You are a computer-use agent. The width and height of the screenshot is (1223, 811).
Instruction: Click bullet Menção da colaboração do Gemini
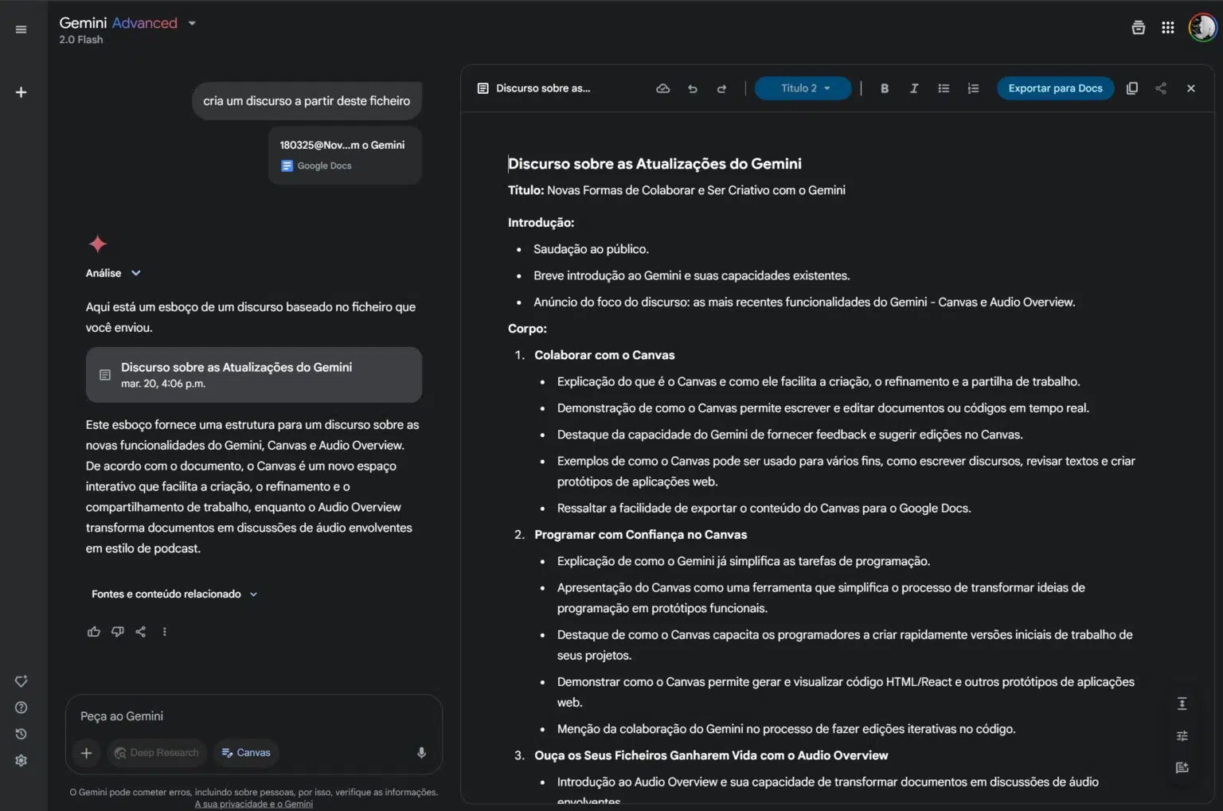786,729
